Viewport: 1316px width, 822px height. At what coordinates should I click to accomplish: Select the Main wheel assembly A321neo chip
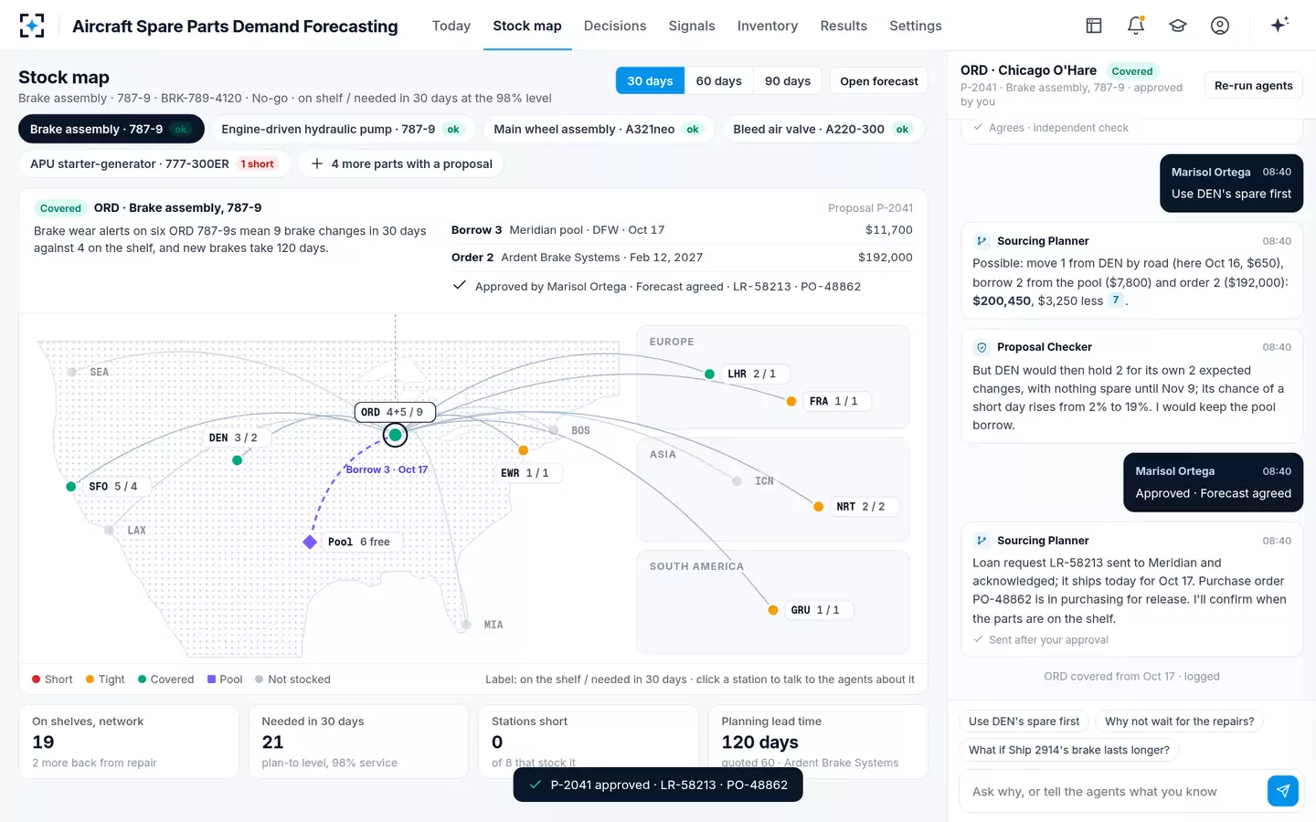pos(599,130)
